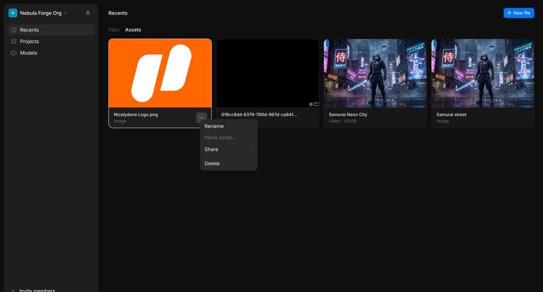Choose Move asset from the context menu
Viewport: 543px width, 292px height.
(x=229, y=138)
